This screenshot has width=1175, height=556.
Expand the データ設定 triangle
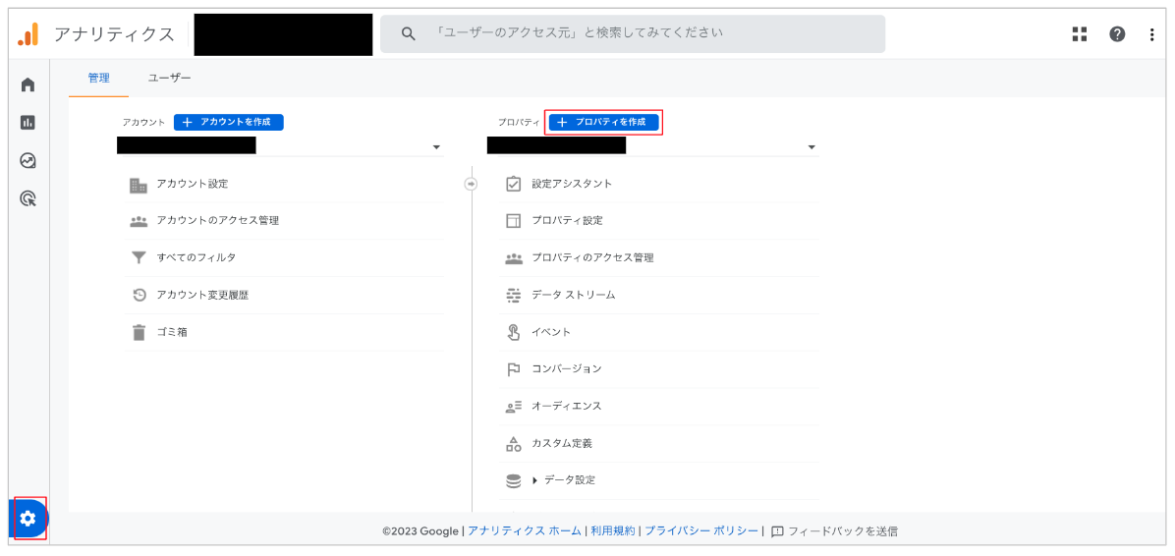click(535, 480)
